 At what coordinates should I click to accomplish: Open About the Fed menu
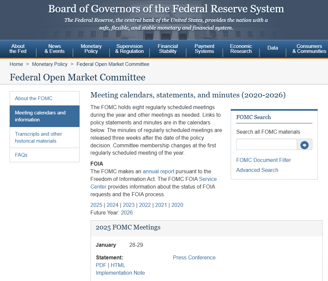point(18,49)
